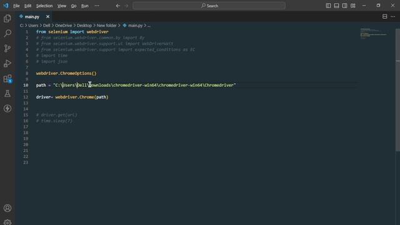Open Customize Layout icon
This screenshot has width=400, height=225.
352,6
